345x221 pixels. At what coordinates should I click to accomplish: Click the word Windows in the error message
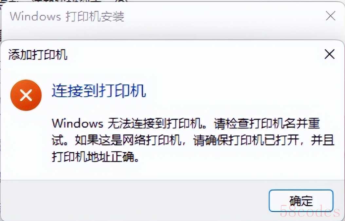(78, 123)
